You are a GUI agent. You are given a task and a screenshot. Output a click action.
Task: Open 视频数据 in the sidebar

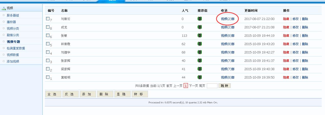coord(13,55)
